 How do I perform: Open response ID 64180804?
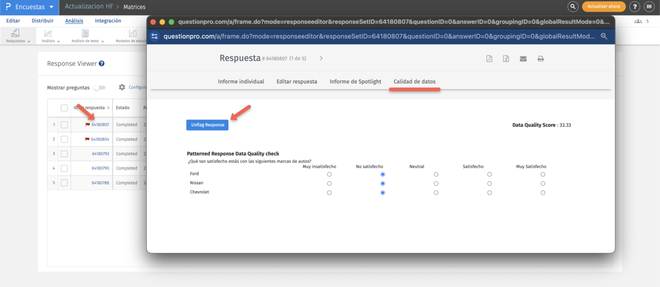click(x=100, y=140)
